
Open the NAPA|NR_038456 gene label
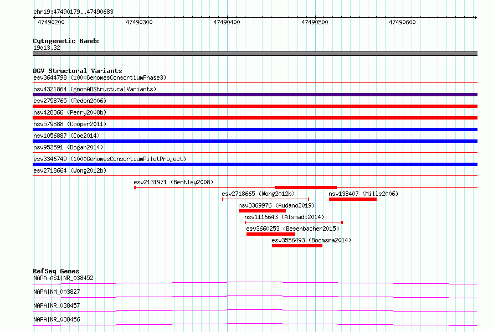pos(57,319)
